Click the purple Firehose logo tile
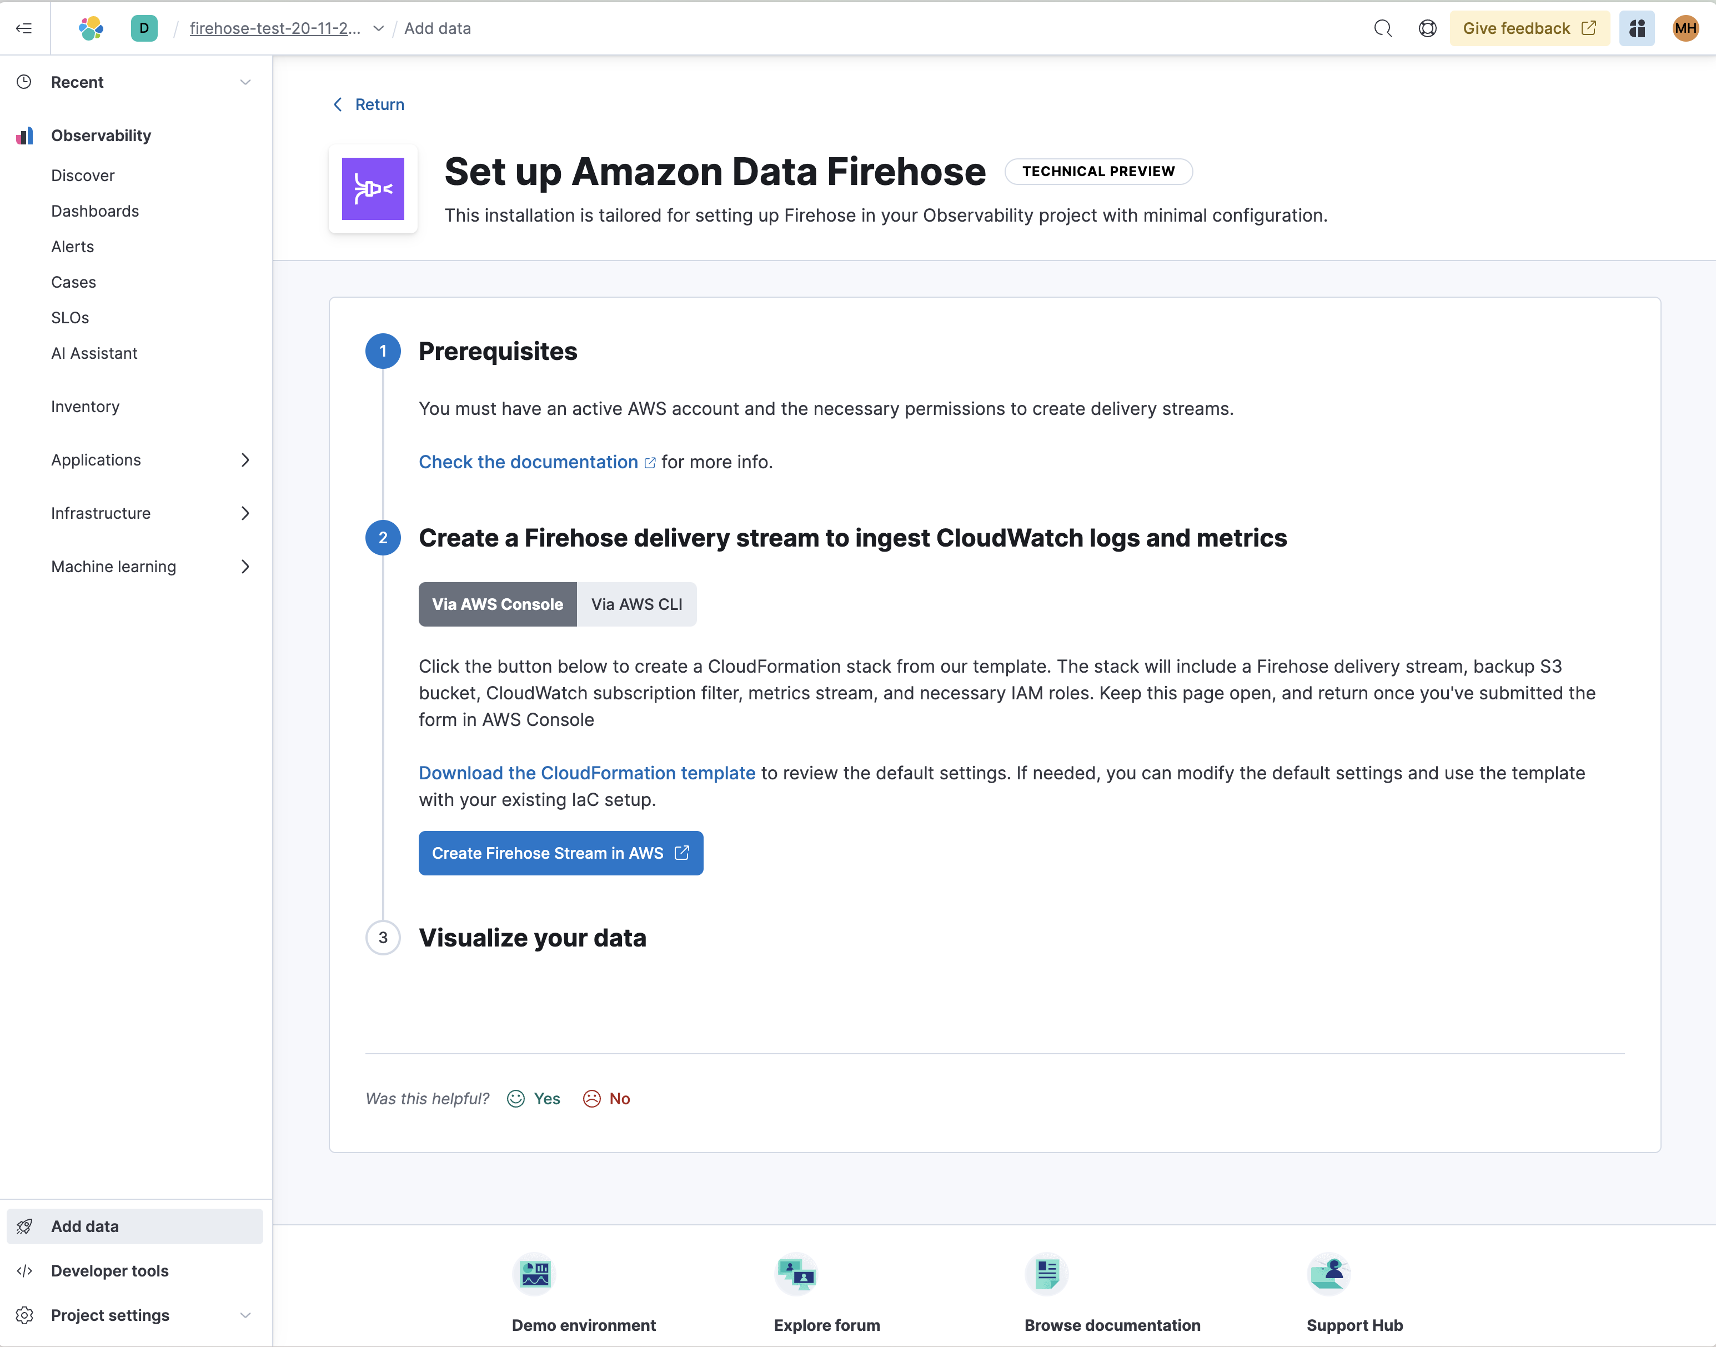This screenshot has height=1347, width=1716. tap(373, 189)
